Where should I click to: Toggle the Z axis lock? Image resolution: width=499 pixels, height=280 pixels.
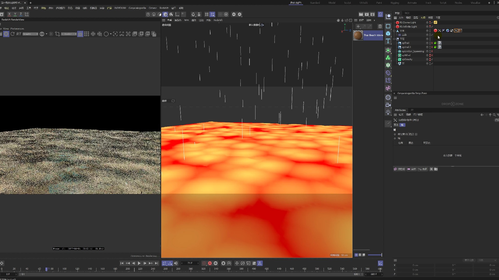click(x=21, y=14)
